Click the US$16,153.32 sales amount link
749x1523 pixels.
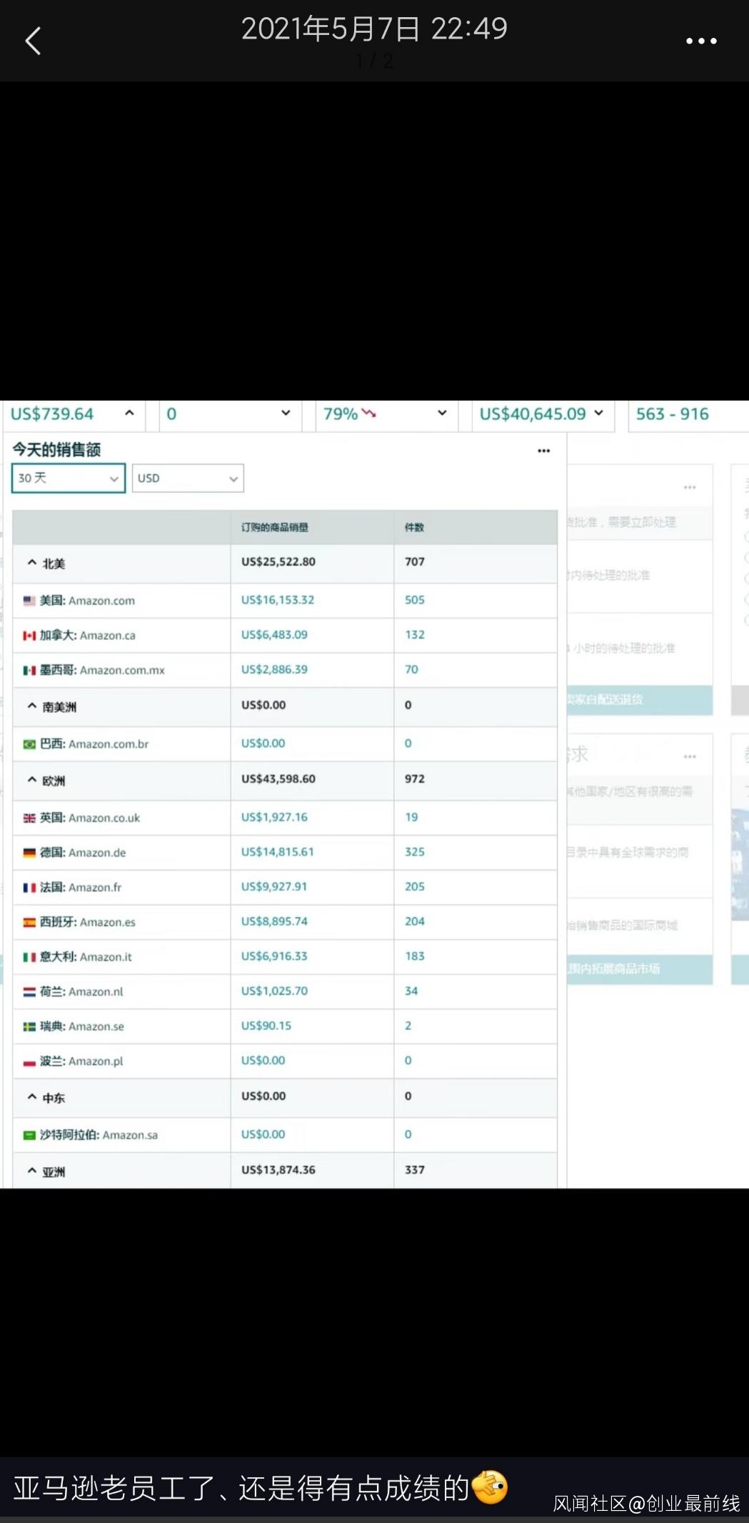pyautogui.click(x=278, y=600)
